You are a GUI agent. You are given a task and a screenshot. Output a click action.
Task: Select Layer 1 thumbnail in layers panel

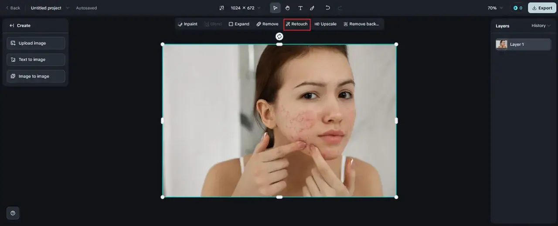(x=502, y=44)
